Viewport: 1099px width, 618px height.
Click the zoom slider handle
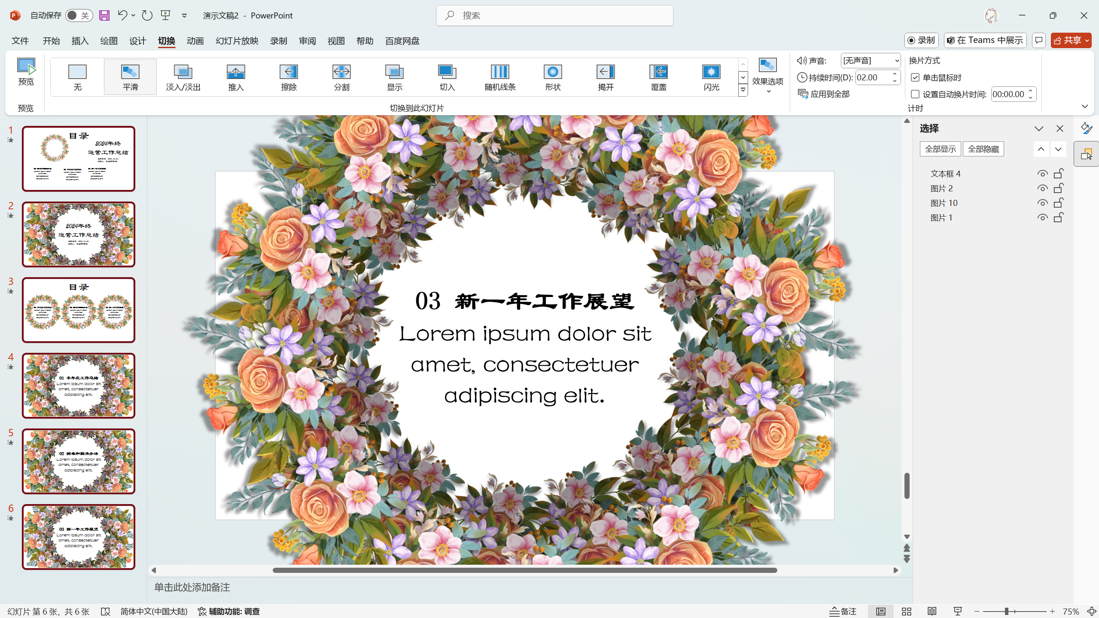[1006, 611]
